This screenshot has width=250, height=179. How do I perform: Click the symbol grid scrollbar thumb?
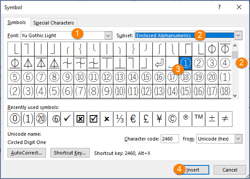[x=235, y=55]
